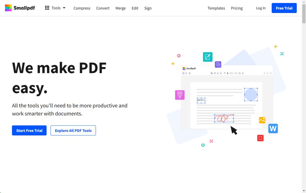
Task: Go to Edit in the navigation bar
Action: 135,8
